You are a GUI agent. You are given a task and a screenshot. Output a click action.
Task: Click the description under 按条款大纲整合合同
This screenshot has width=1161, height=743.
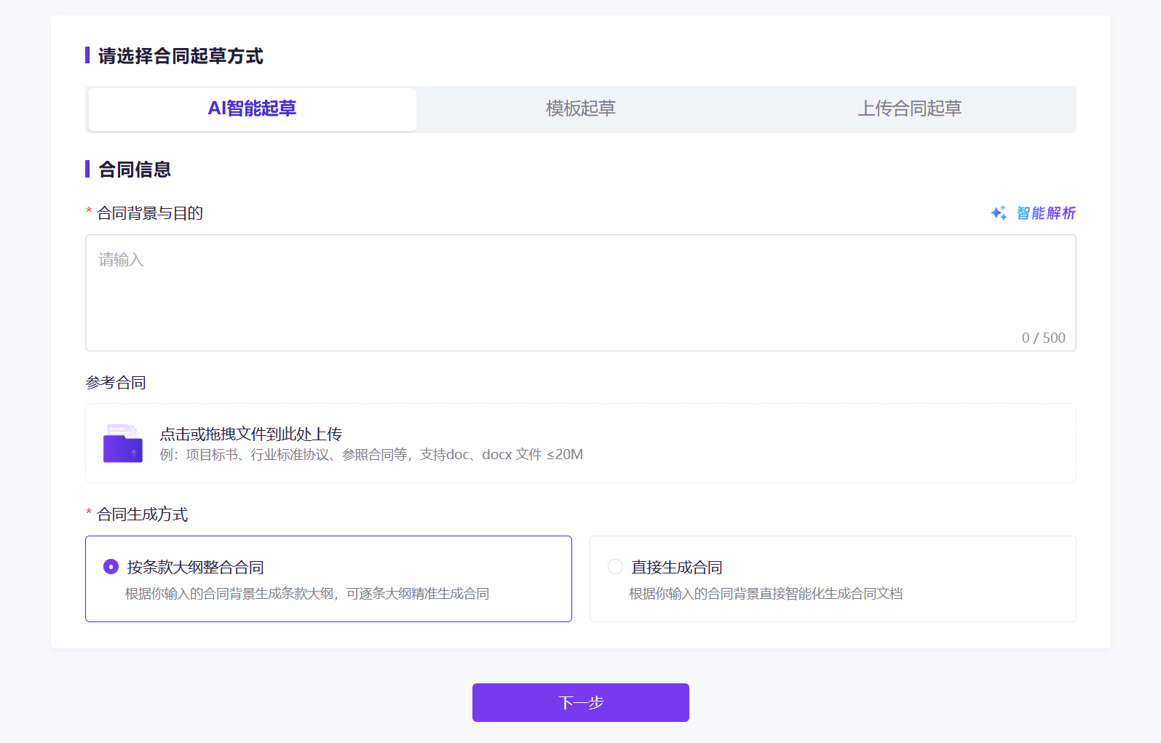click(x=306, y=594)
